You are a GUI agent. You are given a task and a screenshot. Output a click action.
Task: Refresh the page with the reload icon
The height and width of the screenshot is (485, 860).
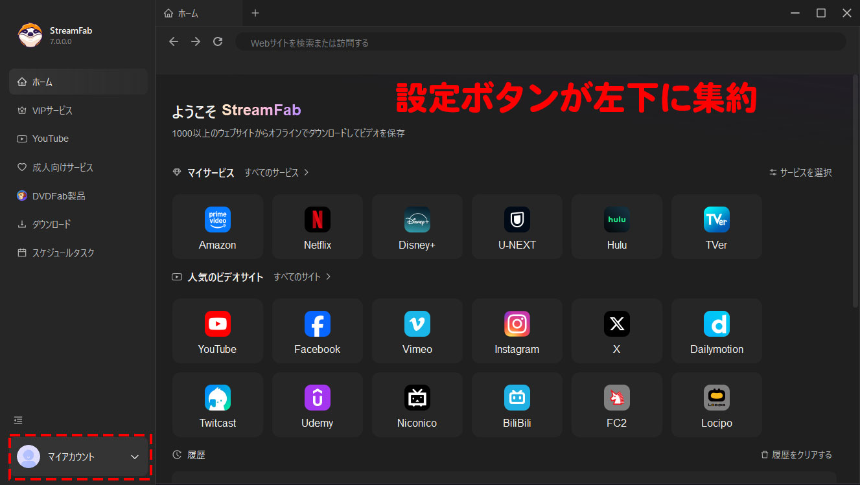click(x=218, y=41)
